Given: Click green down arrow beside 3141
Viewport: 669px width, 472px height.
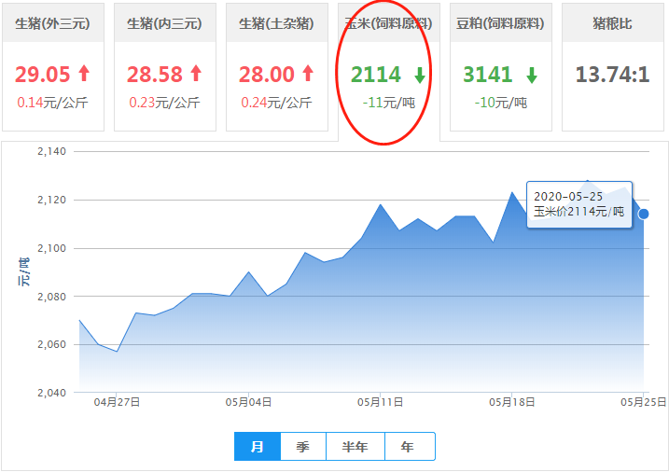Looking at the screenshot, I should pyautogui.click(x=532, y=75).
